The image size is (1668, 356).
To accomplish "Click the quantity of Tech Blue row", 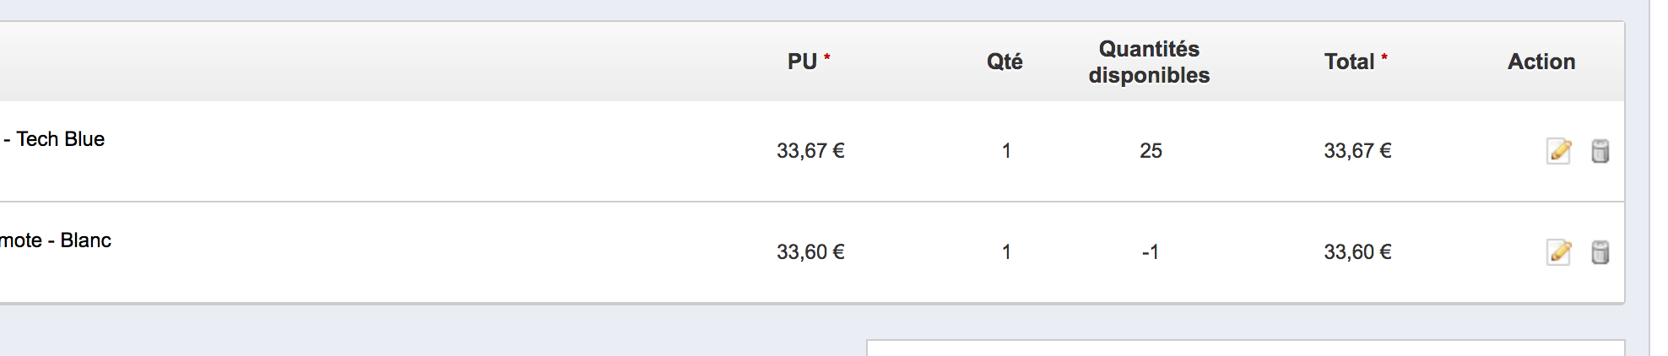I will pos(1006,151).
